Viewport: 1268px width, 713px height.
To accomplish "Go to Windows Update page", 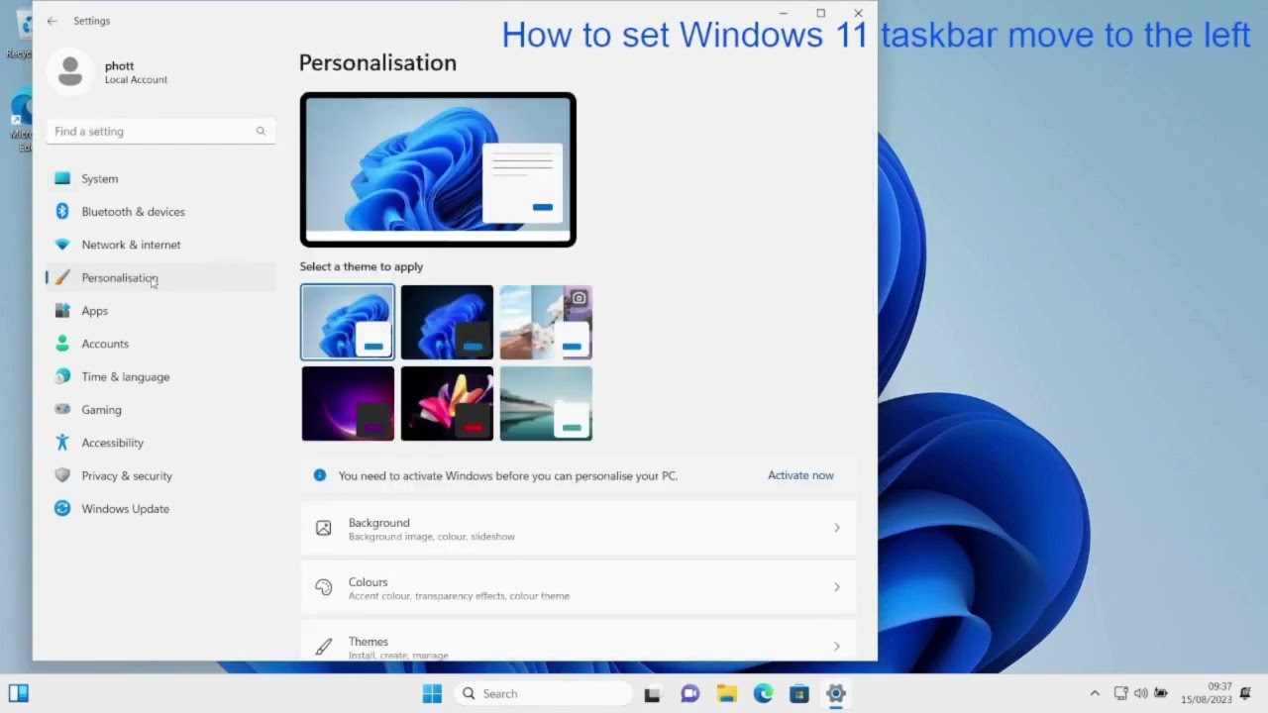I will [160, 508].
